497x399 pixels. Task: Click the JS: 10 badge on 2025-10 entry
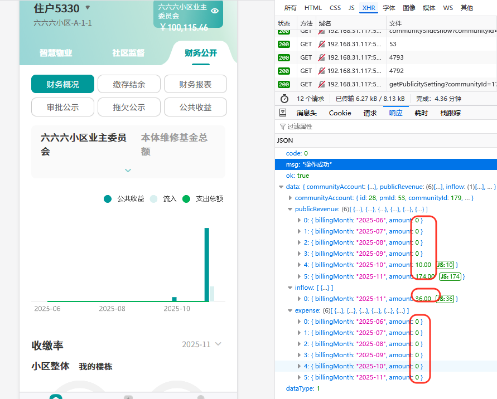[444, 265]
